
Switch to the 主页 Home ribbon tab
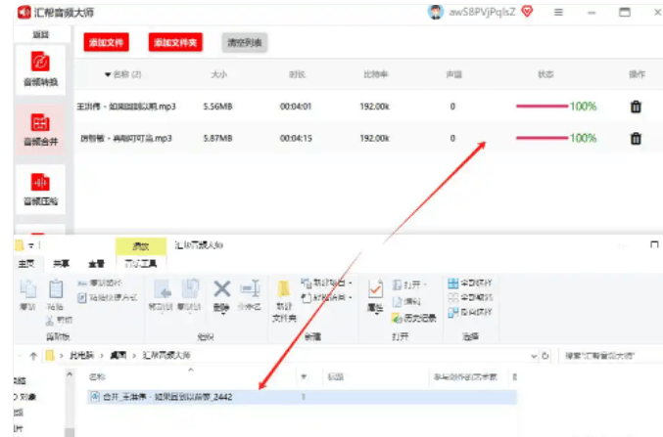26,263
